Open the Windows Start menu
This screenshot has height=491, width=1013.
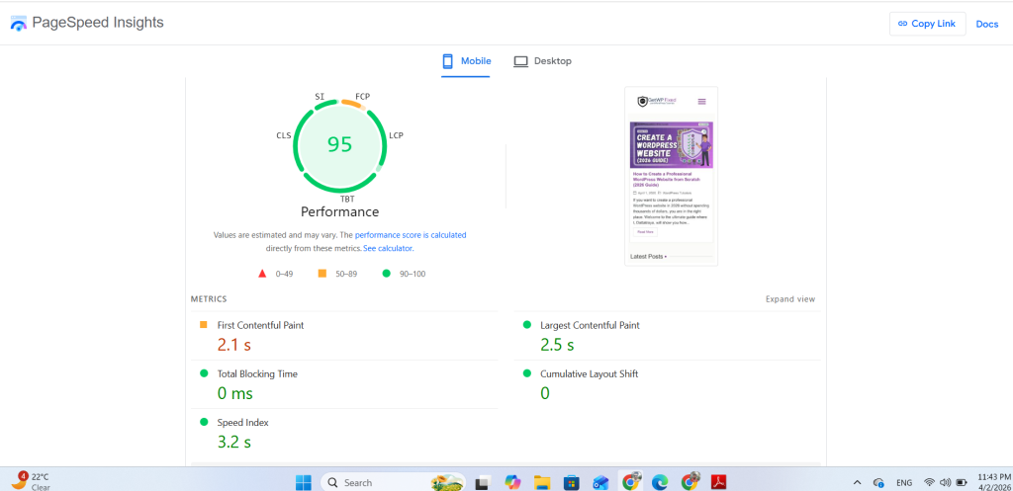(x=303, y=482)
